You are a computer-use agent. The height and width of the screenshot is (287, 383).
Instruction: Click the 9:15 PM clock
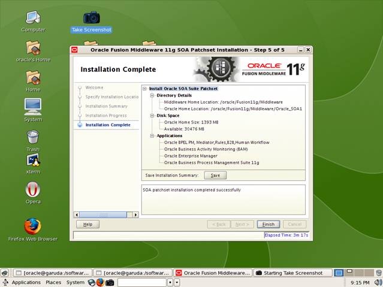pos(360,283)
